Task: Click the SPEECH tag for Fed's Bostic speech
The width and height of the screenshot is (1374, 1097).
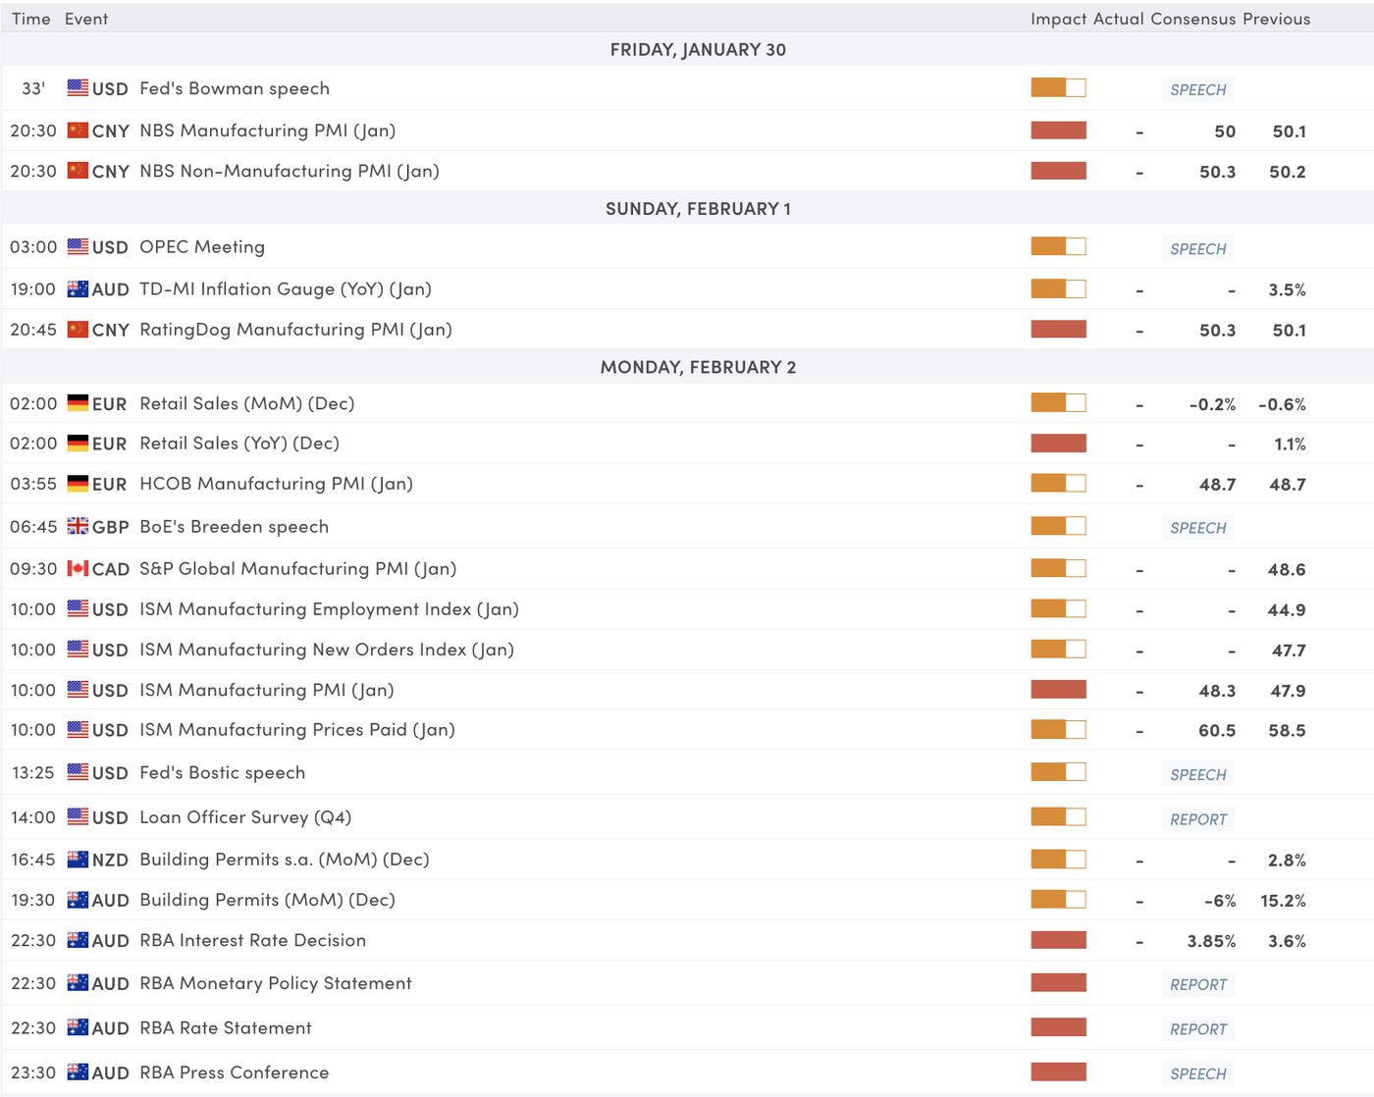Action: [x=1198, y=774]
